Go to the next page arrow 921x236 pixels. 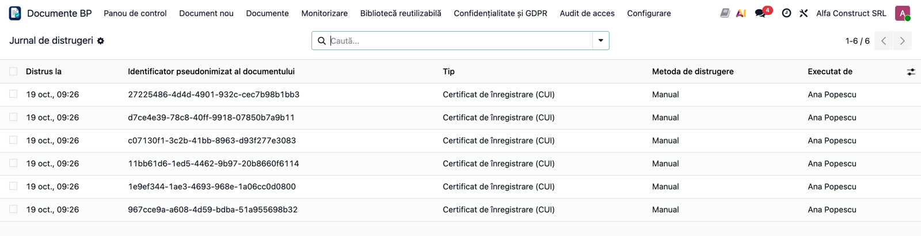pyautogui.click(x=903, y=41)
